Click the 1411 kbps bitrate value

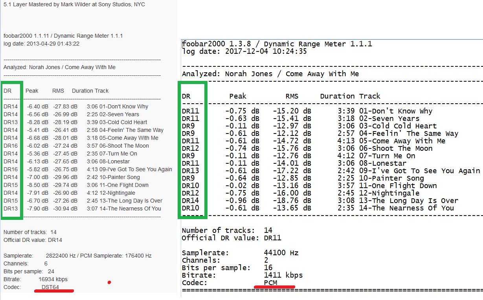click(x=283, y=275)
